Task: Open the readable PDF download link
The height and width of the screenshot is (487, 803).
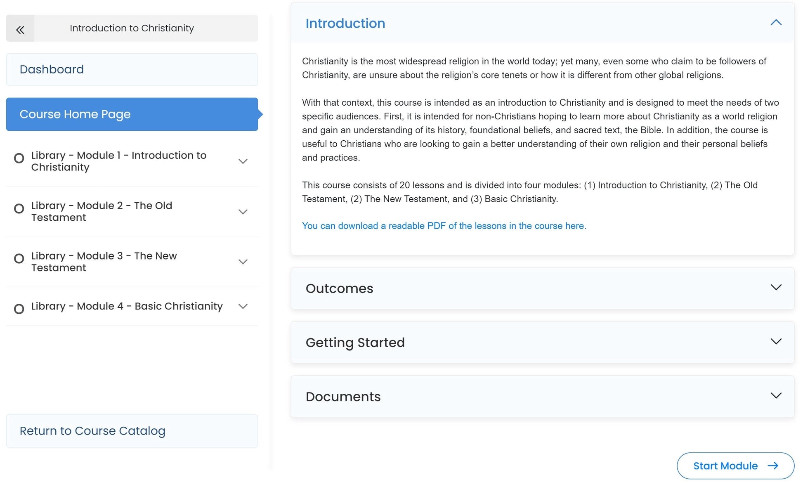Action: click(x=444, y=226)
